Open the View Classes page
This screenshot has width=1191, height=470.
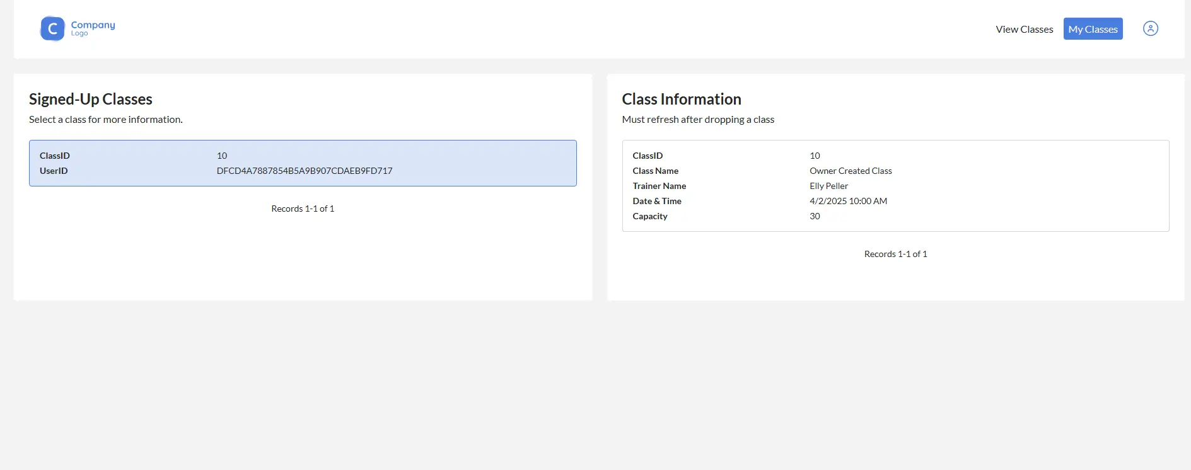(1024, 30)
